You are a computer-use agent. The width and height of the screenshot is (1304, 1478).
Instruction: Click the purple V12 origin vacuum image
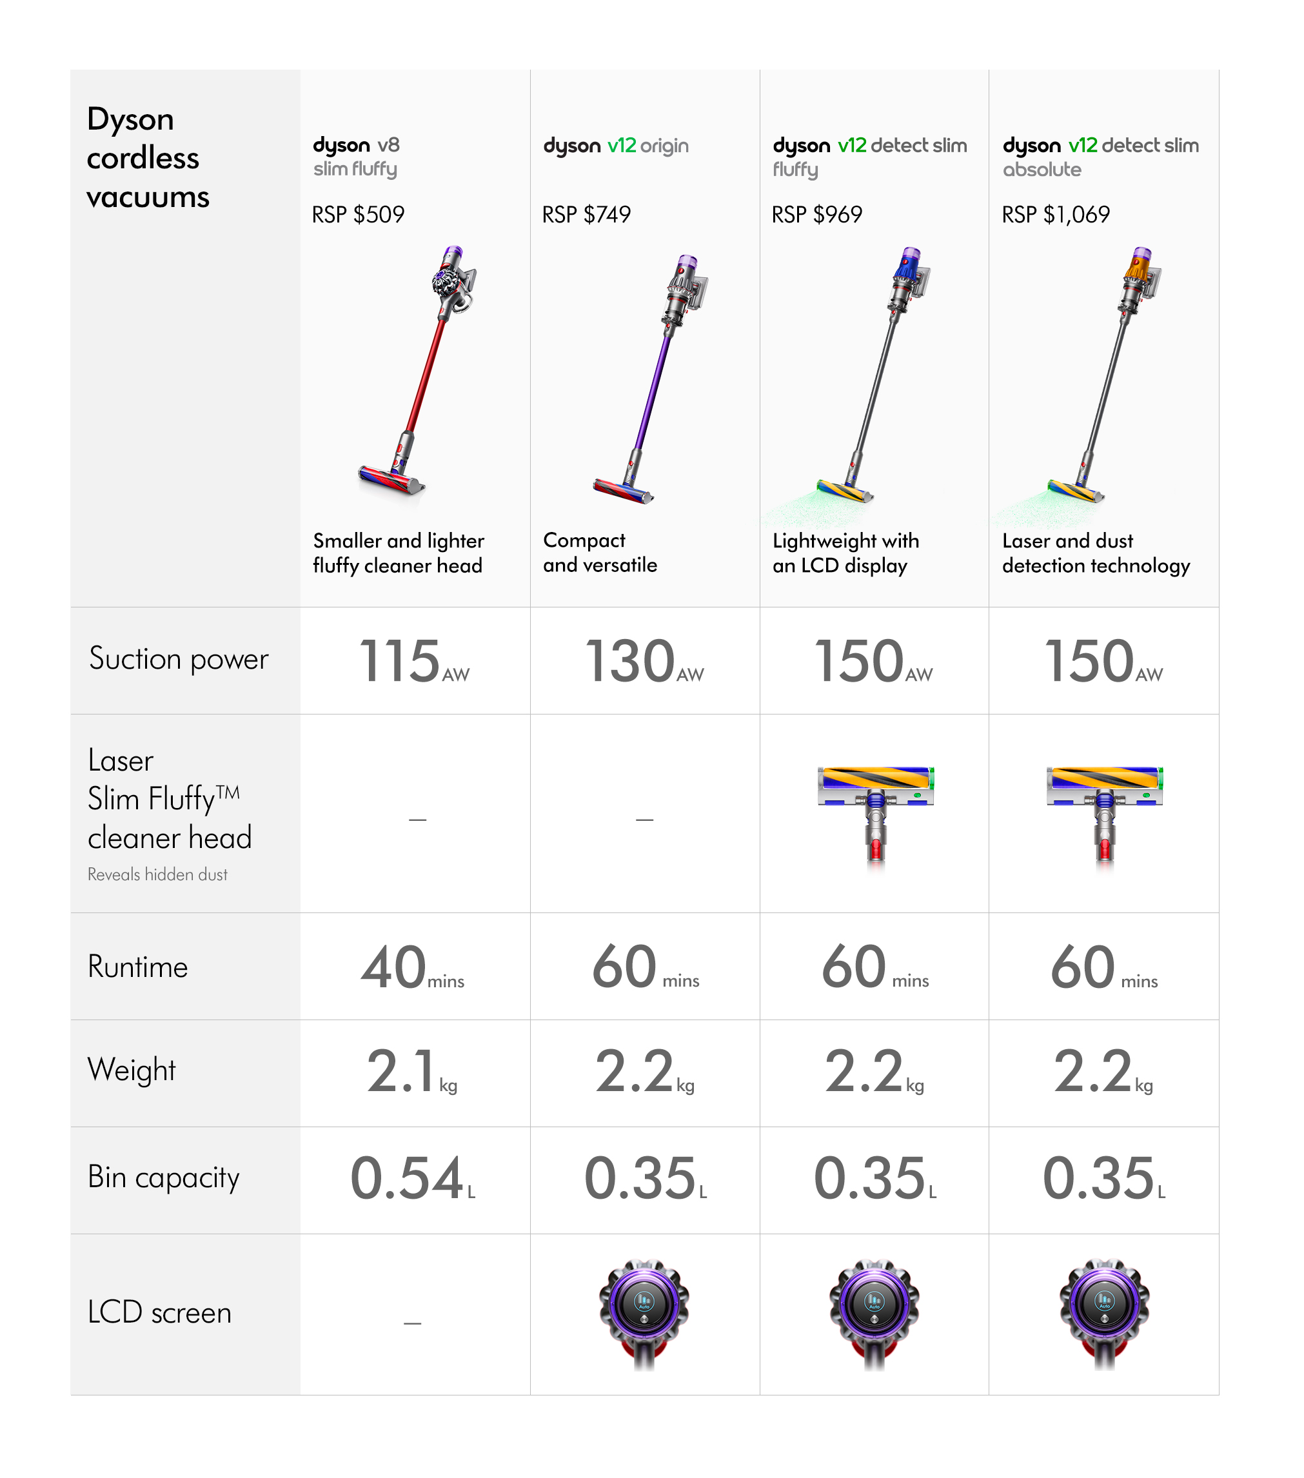649,377
